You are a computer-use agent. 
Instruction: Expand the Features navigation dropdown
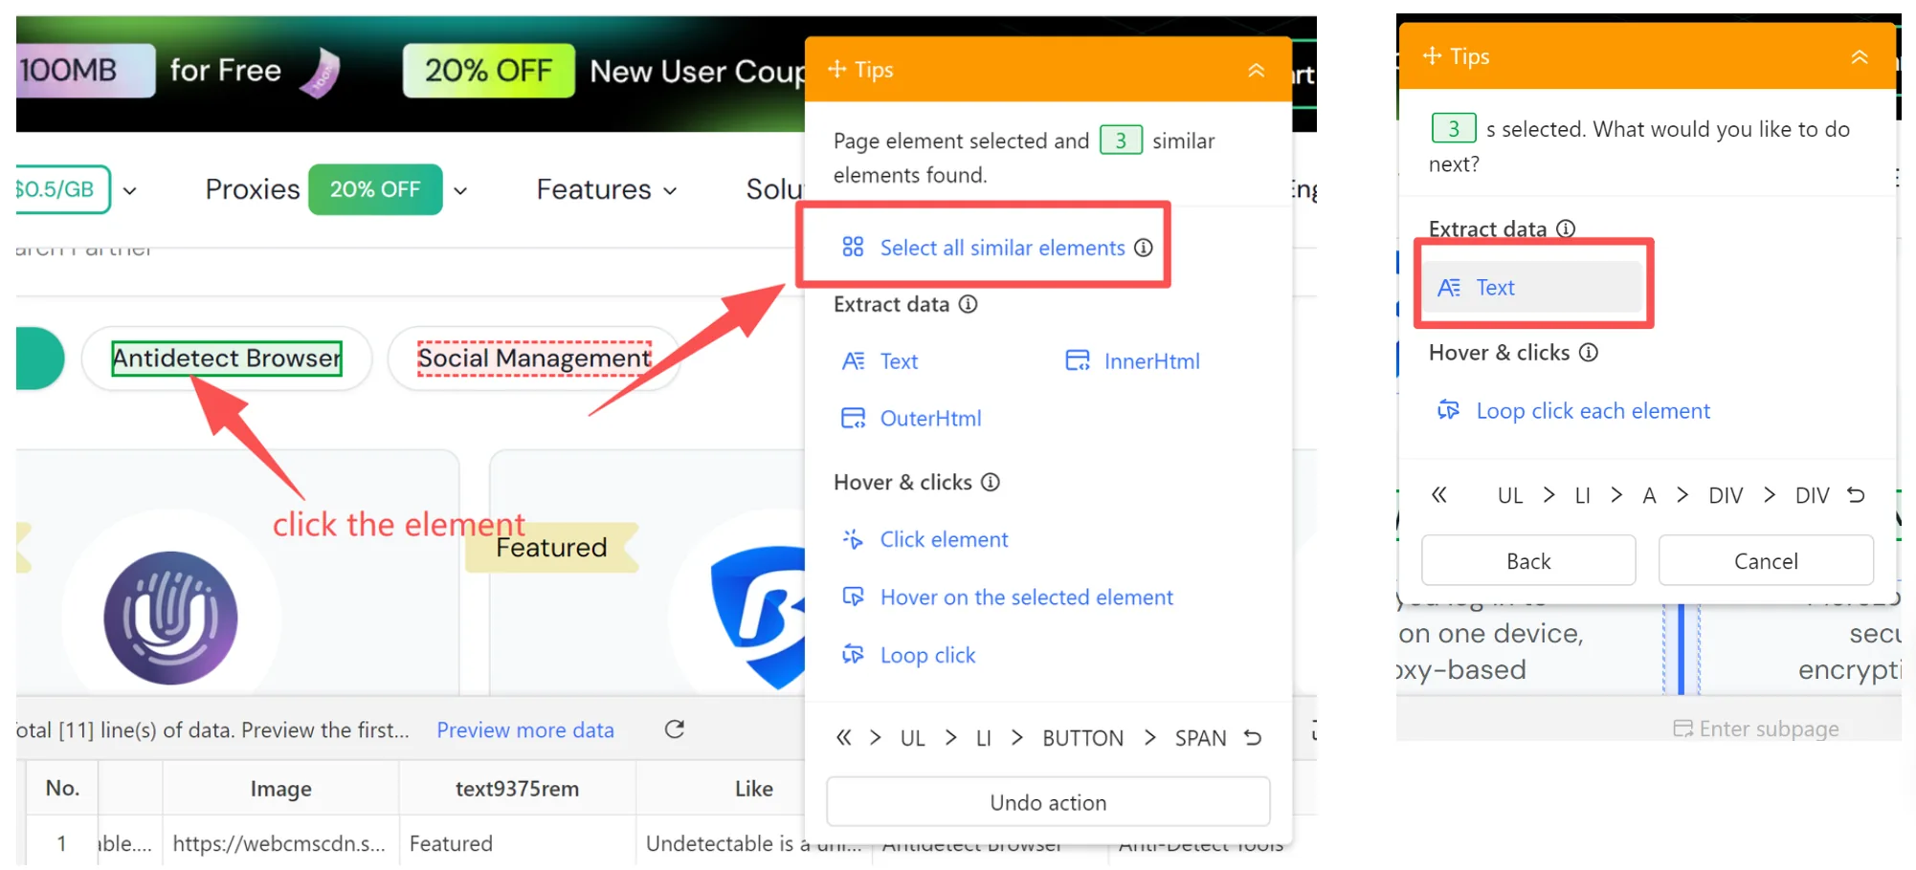pyautogui.click(x=670, y=189)
